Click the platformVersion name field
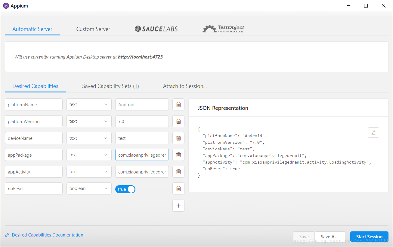This screenshot has width=393, height=247. pyautogui.click(x=34, y=121)
